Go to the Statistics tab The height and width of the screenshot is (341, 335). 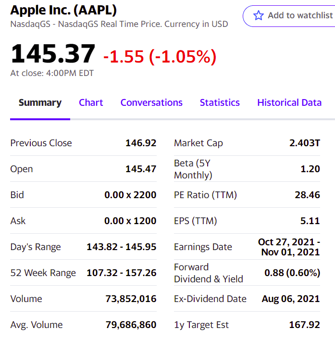pos(220,102)
